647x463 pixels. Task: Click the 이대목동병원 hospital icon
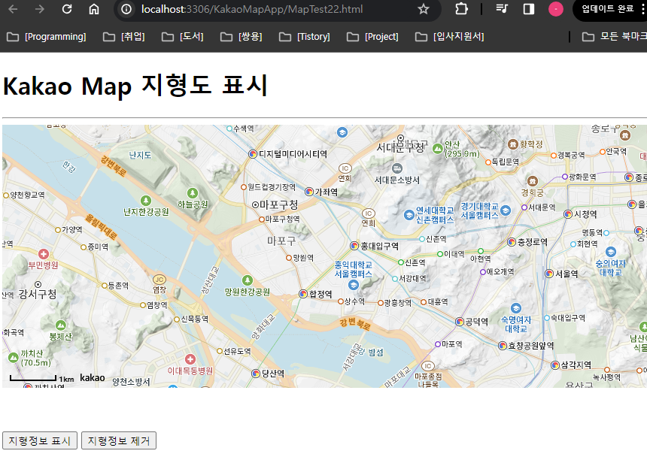tap(190, 359)
